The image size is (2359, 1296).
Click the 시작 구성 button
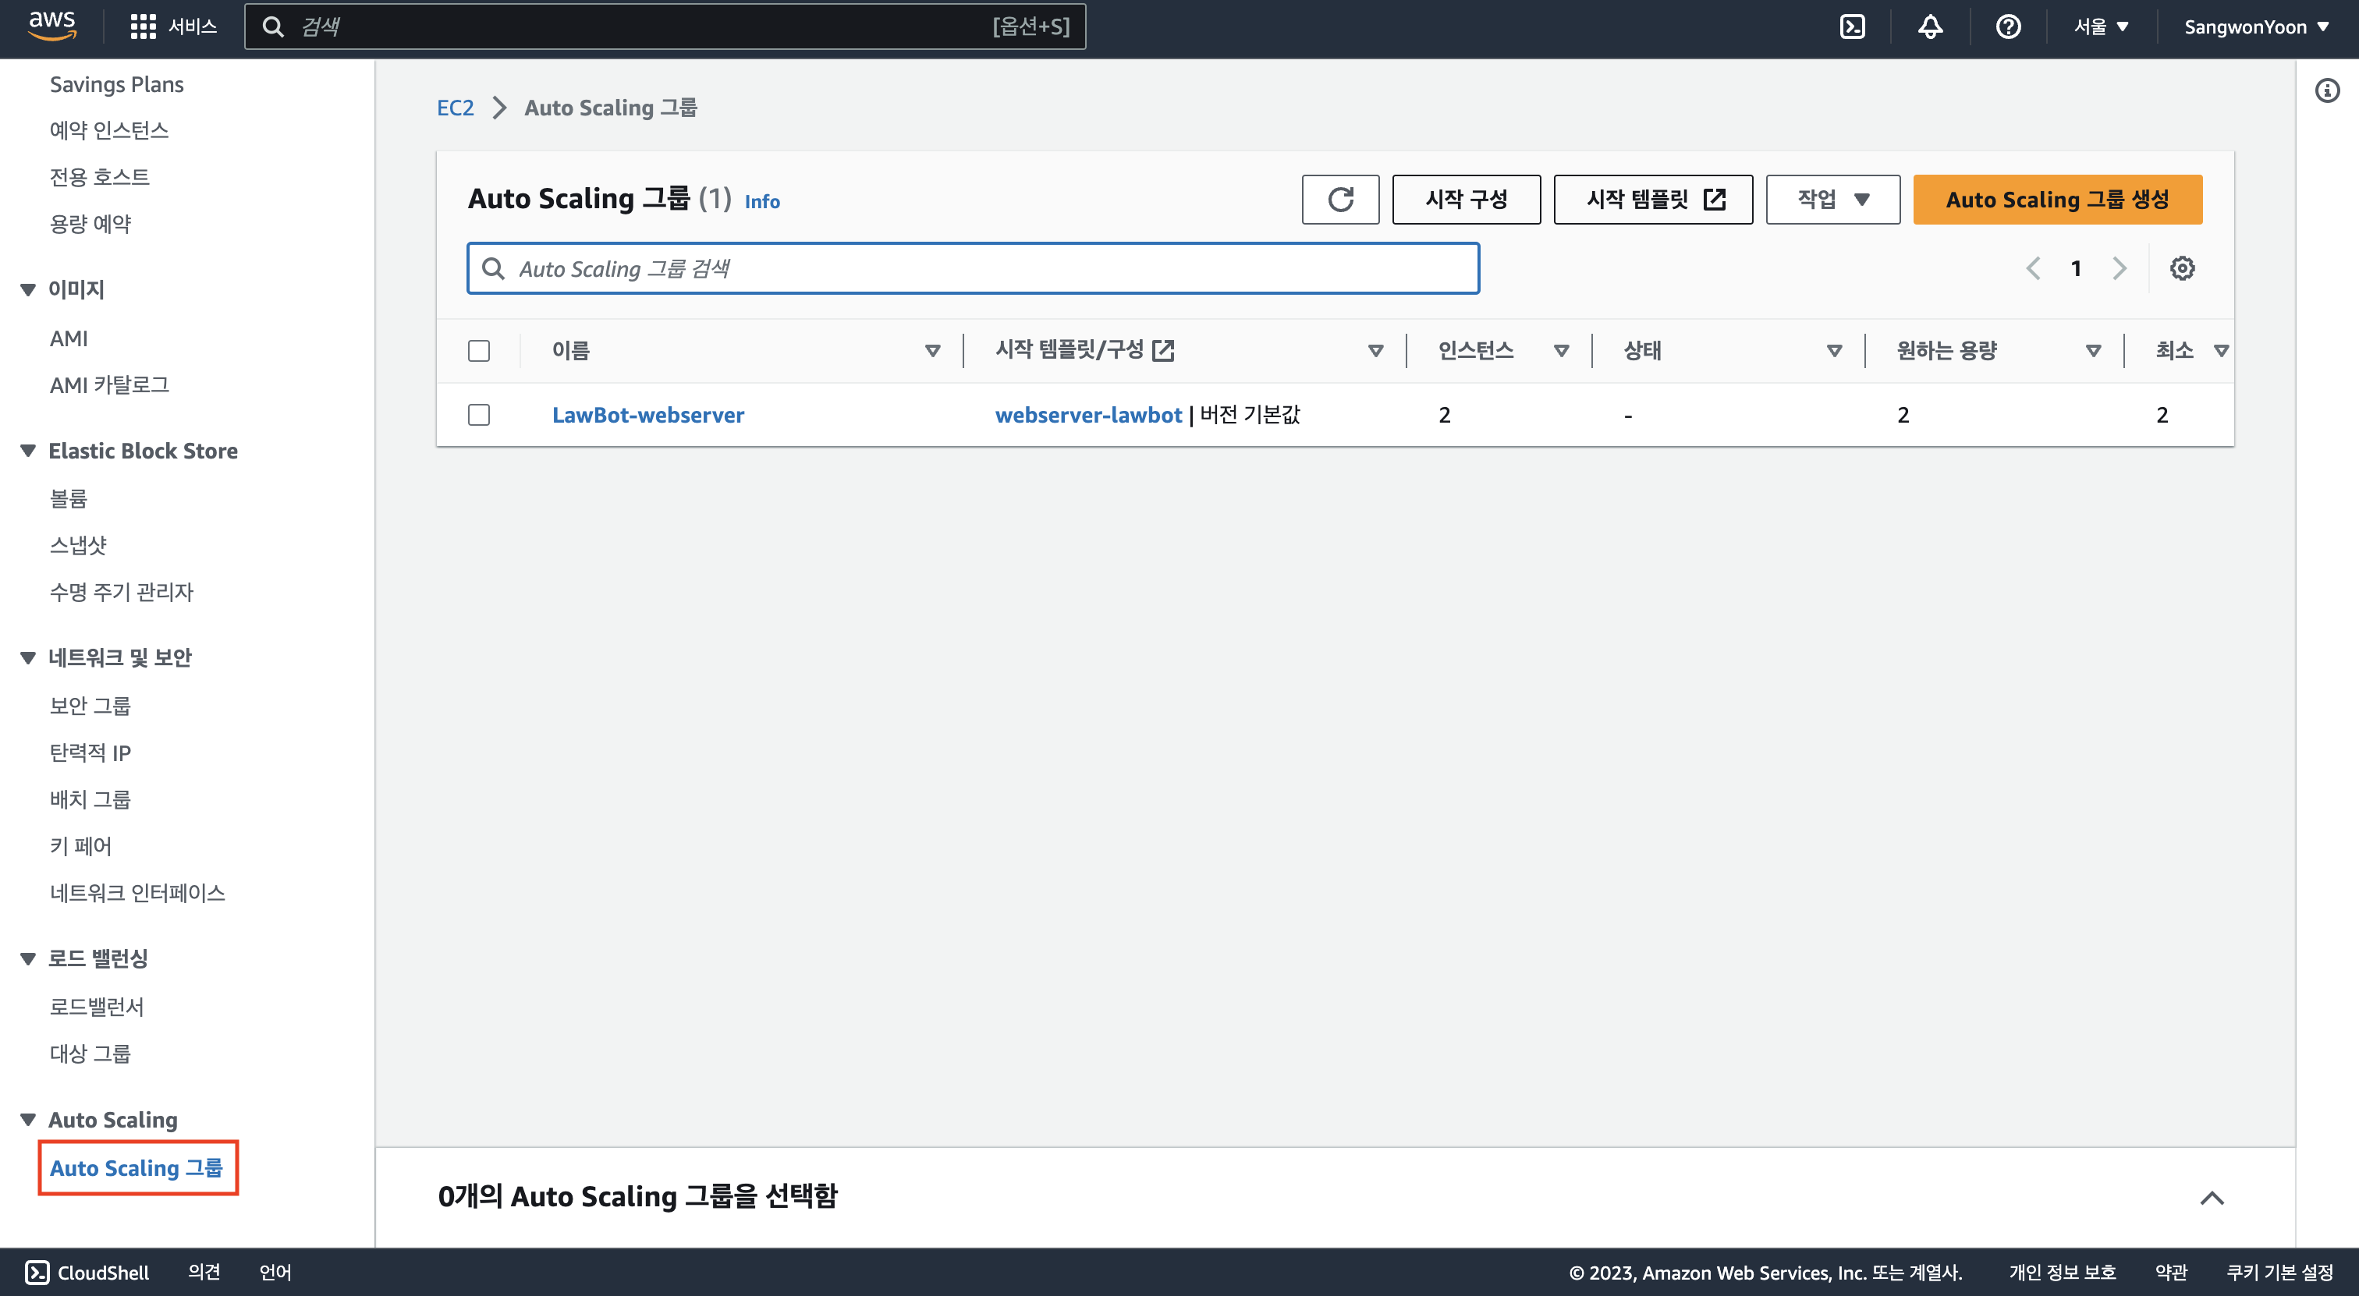[1465, 200]
